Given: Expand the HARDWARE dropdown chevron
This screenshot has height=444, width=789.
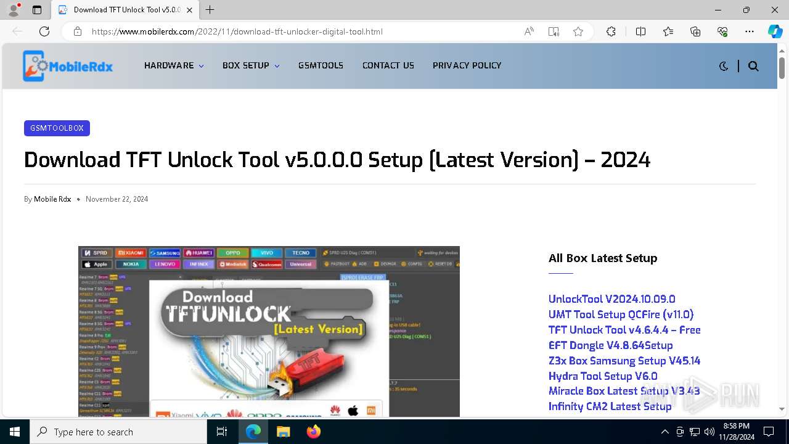Looking at the screenshot, I should (201, 66).
